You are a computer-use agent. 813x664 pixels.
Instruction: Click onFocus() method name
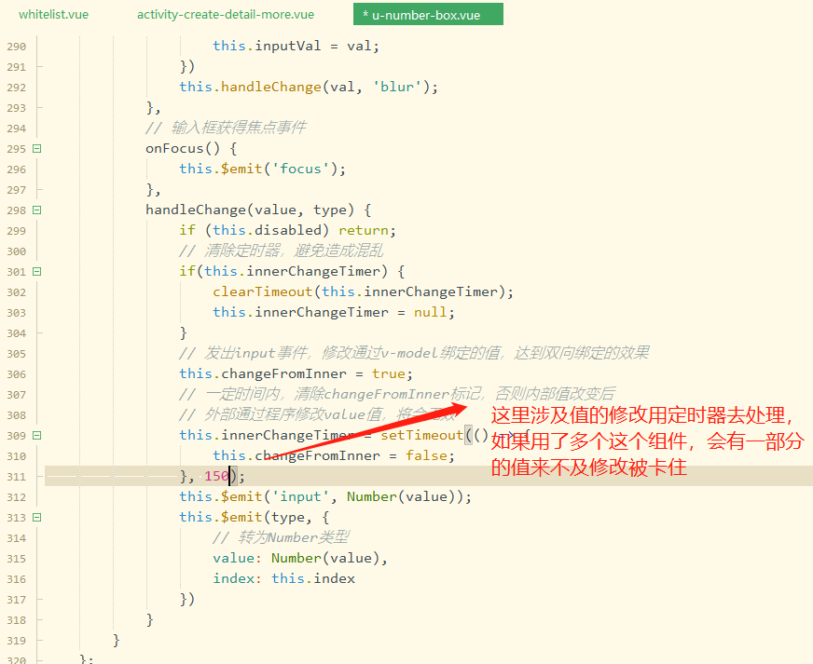click(x=183, y=149)
